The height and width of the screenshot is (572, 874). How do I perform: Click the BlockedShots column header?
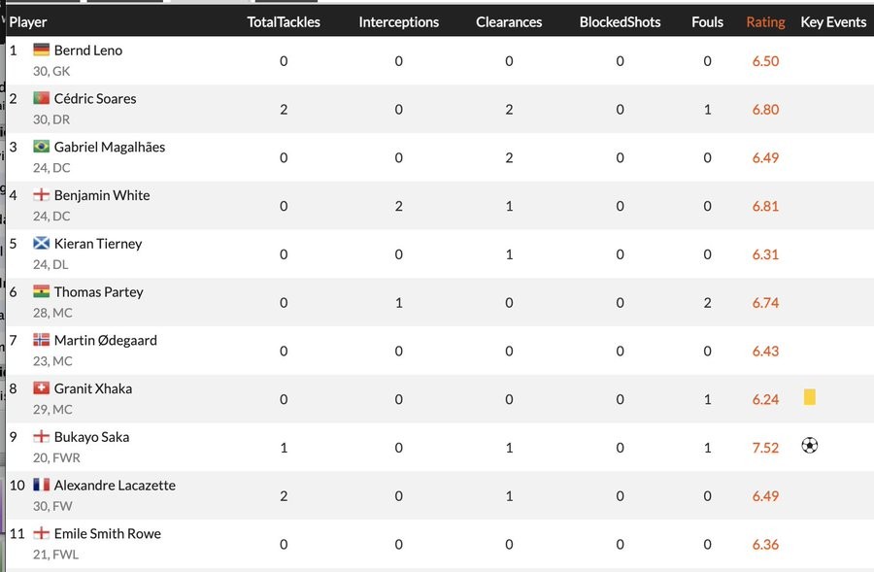pos(620,21)
